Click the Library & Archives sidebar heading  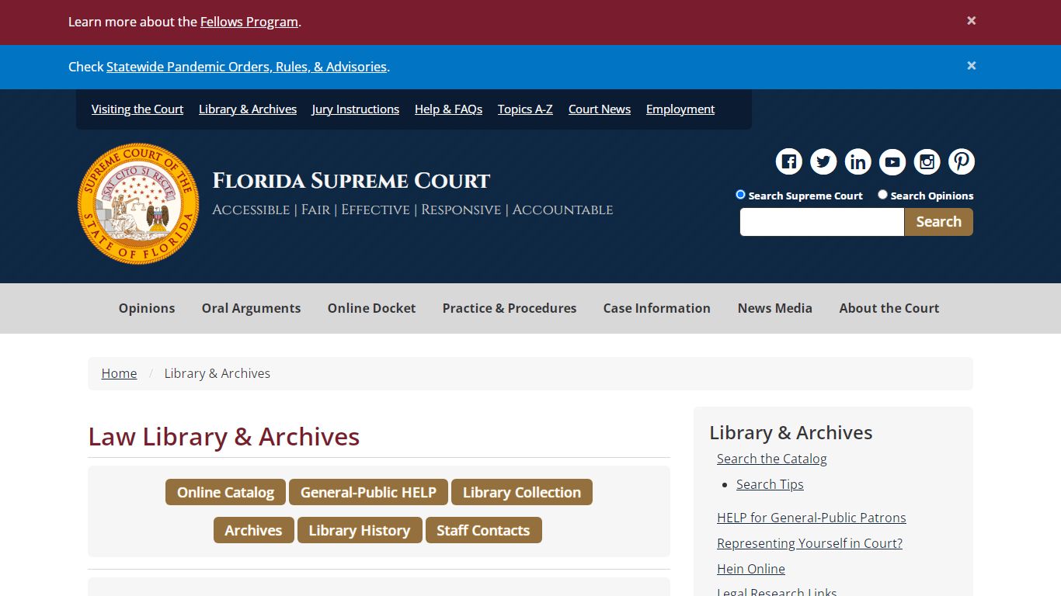(791, 432)
